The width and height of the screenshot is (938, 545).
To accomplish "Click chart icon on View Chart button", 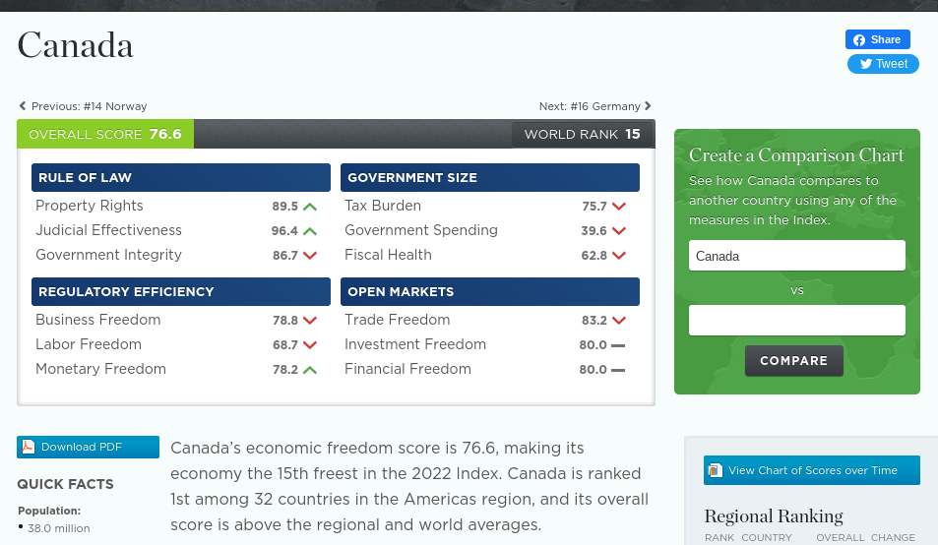I will (715, 470).
